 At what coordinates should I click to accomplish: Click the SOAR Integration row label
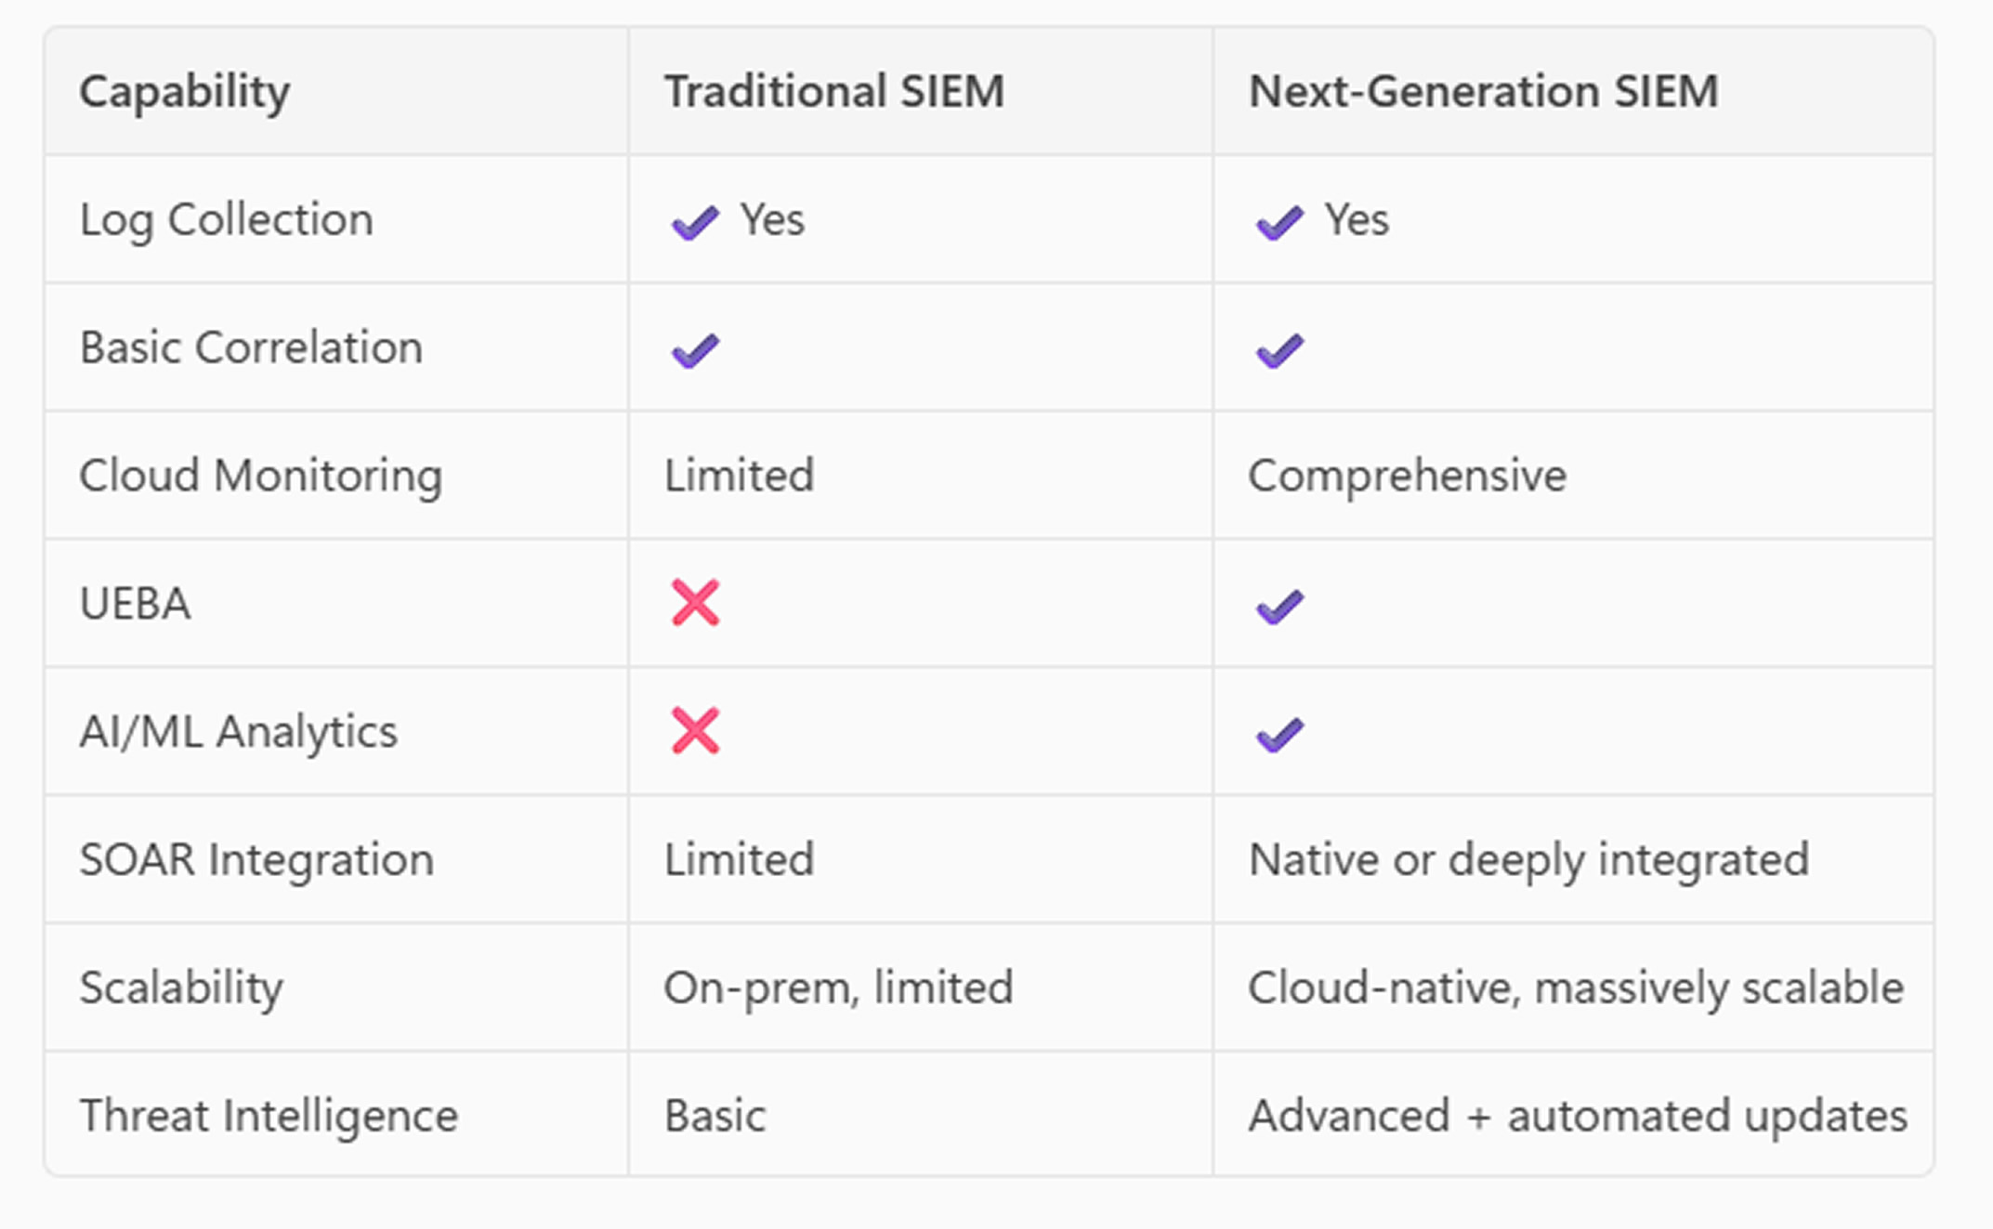point(256,859)
